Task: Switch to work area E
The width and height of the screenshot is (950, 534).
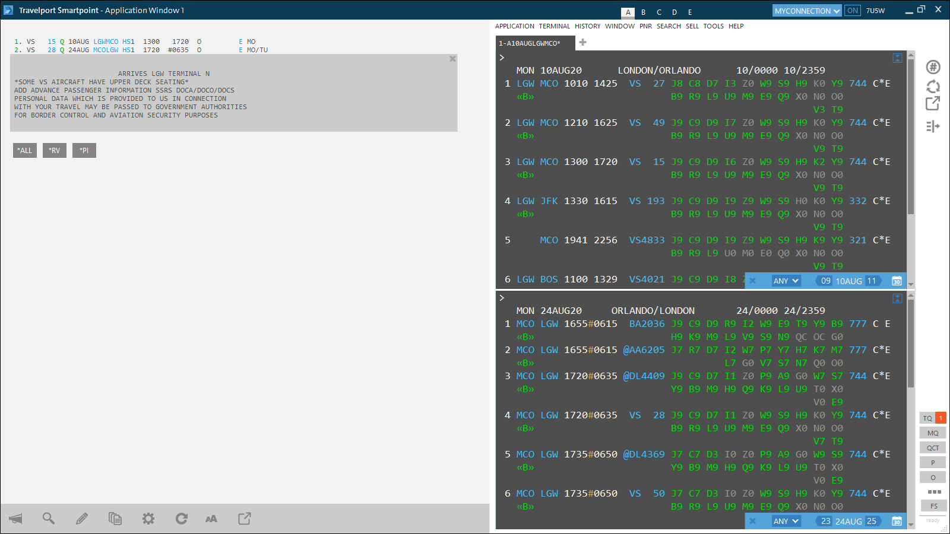Action: tap(690, 12)
